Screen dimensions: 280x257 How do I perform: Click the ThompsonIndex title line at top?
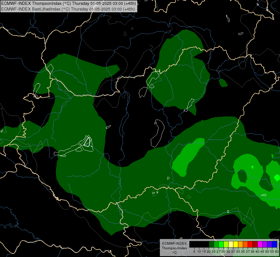[x=69, y=3]
